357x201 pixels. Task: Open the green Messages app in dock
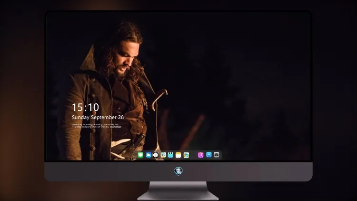(140, 155)
